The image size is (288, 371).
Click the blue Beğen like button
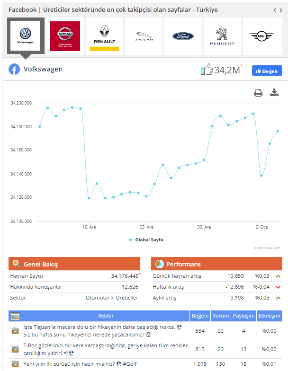pos(267,71)
